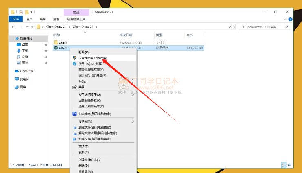The width and height of the screenshot is (302, 173).
Task: Open 桌面 in the sidebar
Action: point(25,44)
